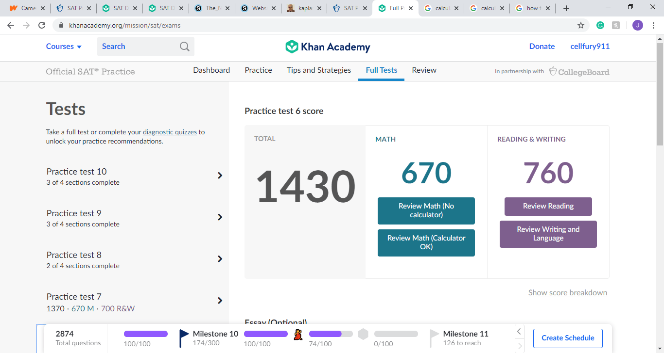The width and height of the screenshot is (664, 353).
Task: Open Tips and Strategies tab
Action: [x=319, y=70]
